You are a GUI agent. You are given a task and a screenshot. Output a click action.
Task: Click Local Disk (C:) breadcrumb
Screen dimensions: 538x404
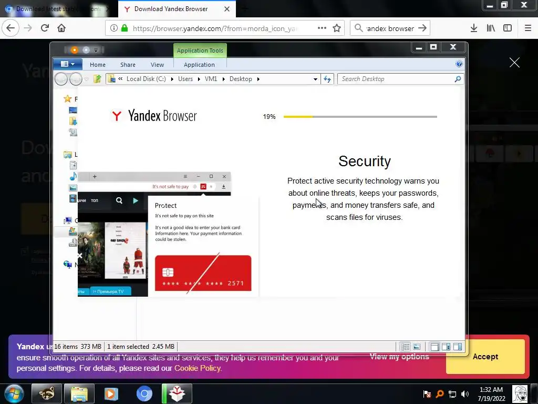tap(146, 79)
